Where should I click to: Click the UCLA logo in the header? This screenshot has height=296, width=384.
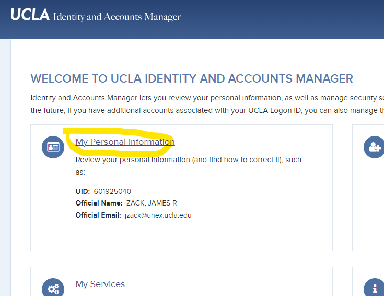(x=30, y=15)
